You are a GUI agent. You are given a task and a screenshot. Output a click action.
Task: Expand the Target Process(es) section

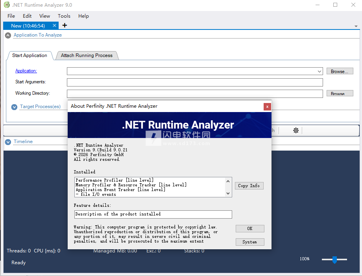click(15, 107)
